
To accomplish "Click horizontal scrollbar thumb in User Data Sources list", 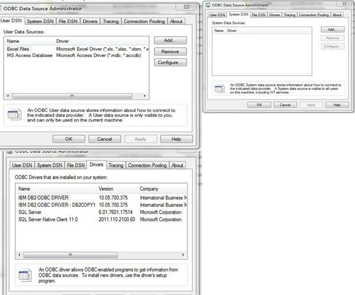I will click(x=72, y=96).
